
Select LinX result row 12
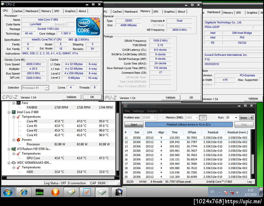[x=187, y=142]
